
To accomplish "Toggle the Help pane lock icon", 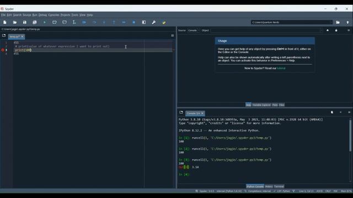I will pyautogui.click(x=336, y=30).
